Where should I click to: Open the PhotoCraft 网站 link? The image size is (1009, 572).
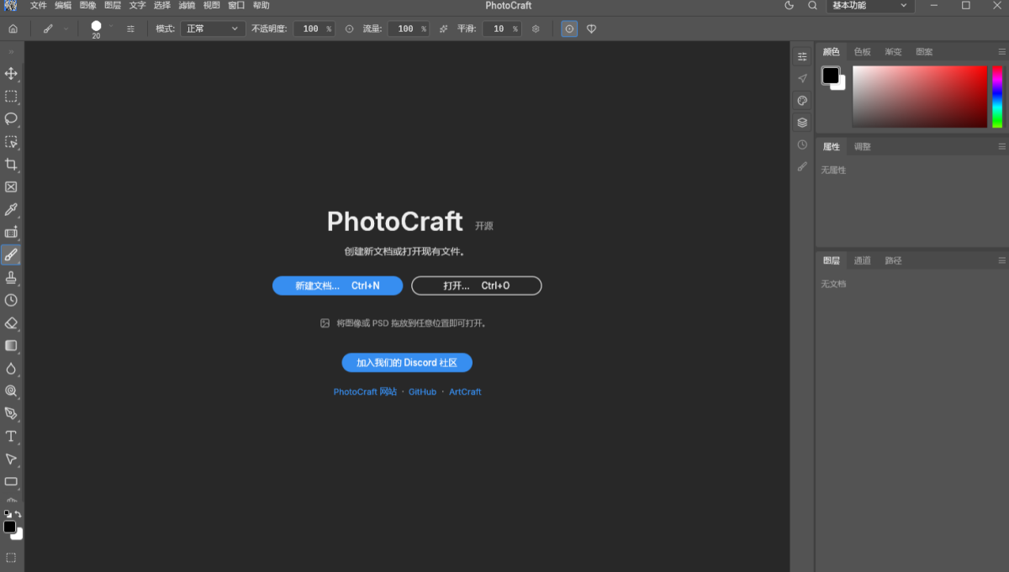(x=365, y=391)
